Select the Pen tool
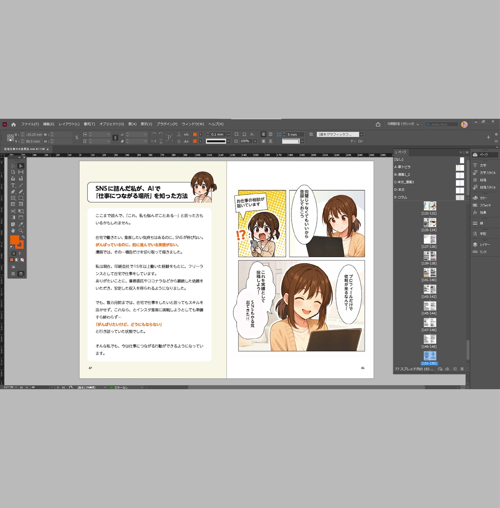Image resolution: width=500 pixels, height=508 pixels. pyautogui.click(x=13, y=192)
